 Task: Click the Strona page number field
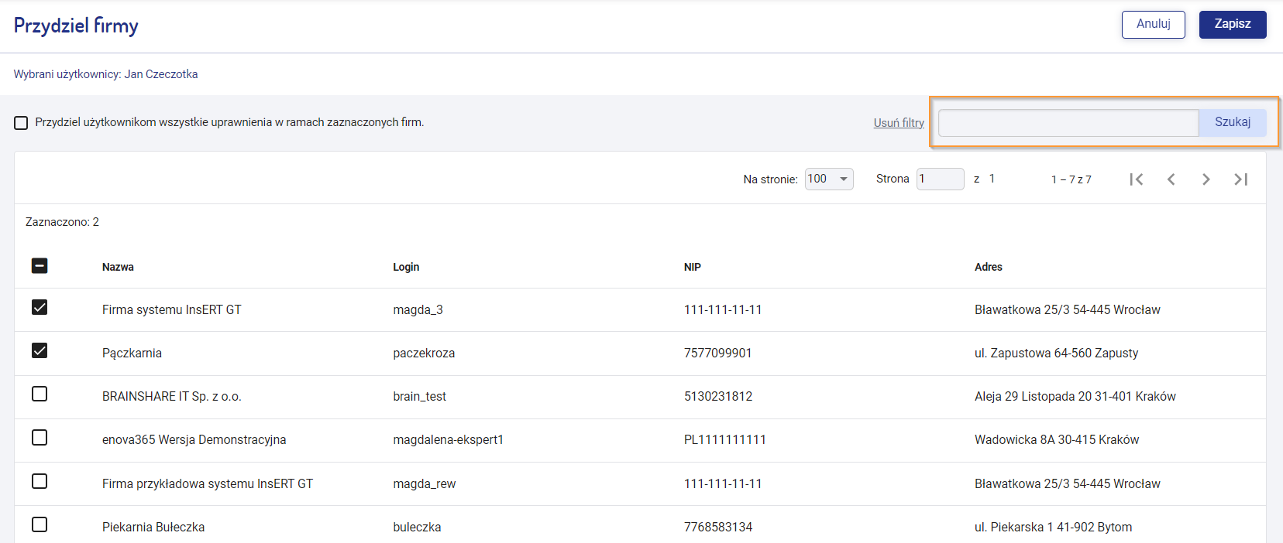[x=941, y=179]
